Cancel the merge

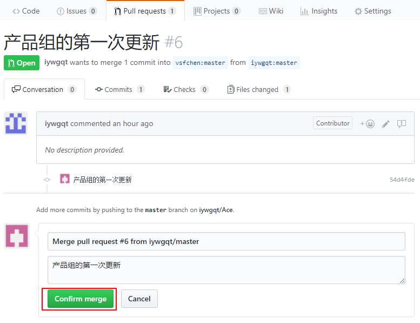coord(139,299)
